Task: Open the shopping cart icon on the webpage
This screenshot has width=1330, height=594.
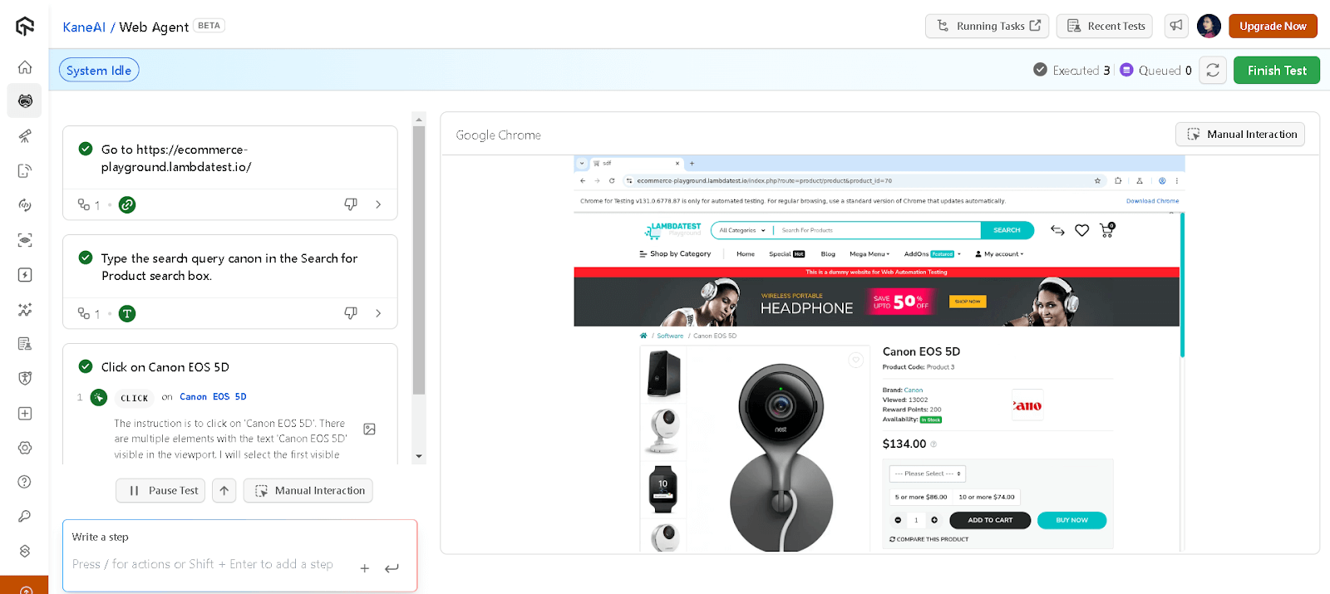Action: [1107, 230]
